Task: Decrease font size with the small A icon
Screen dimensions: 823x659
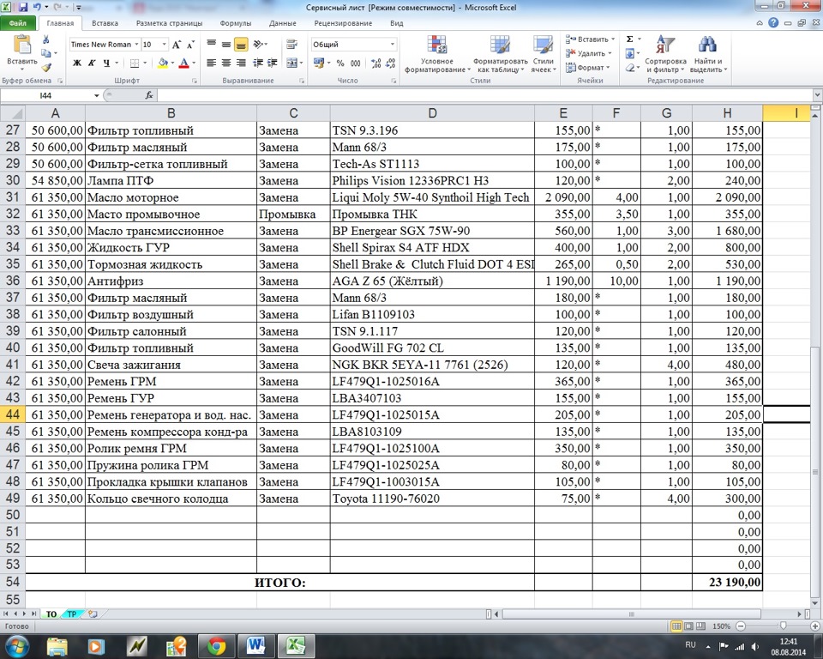Action: coord(190,45)
